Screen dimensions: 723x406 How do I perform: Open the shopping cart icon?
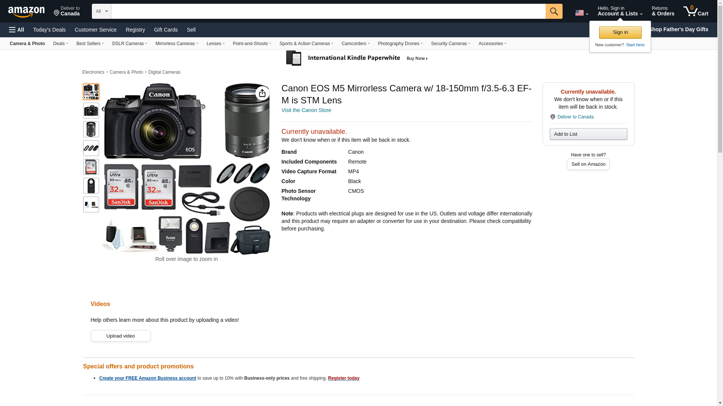[x=696, y=11]
